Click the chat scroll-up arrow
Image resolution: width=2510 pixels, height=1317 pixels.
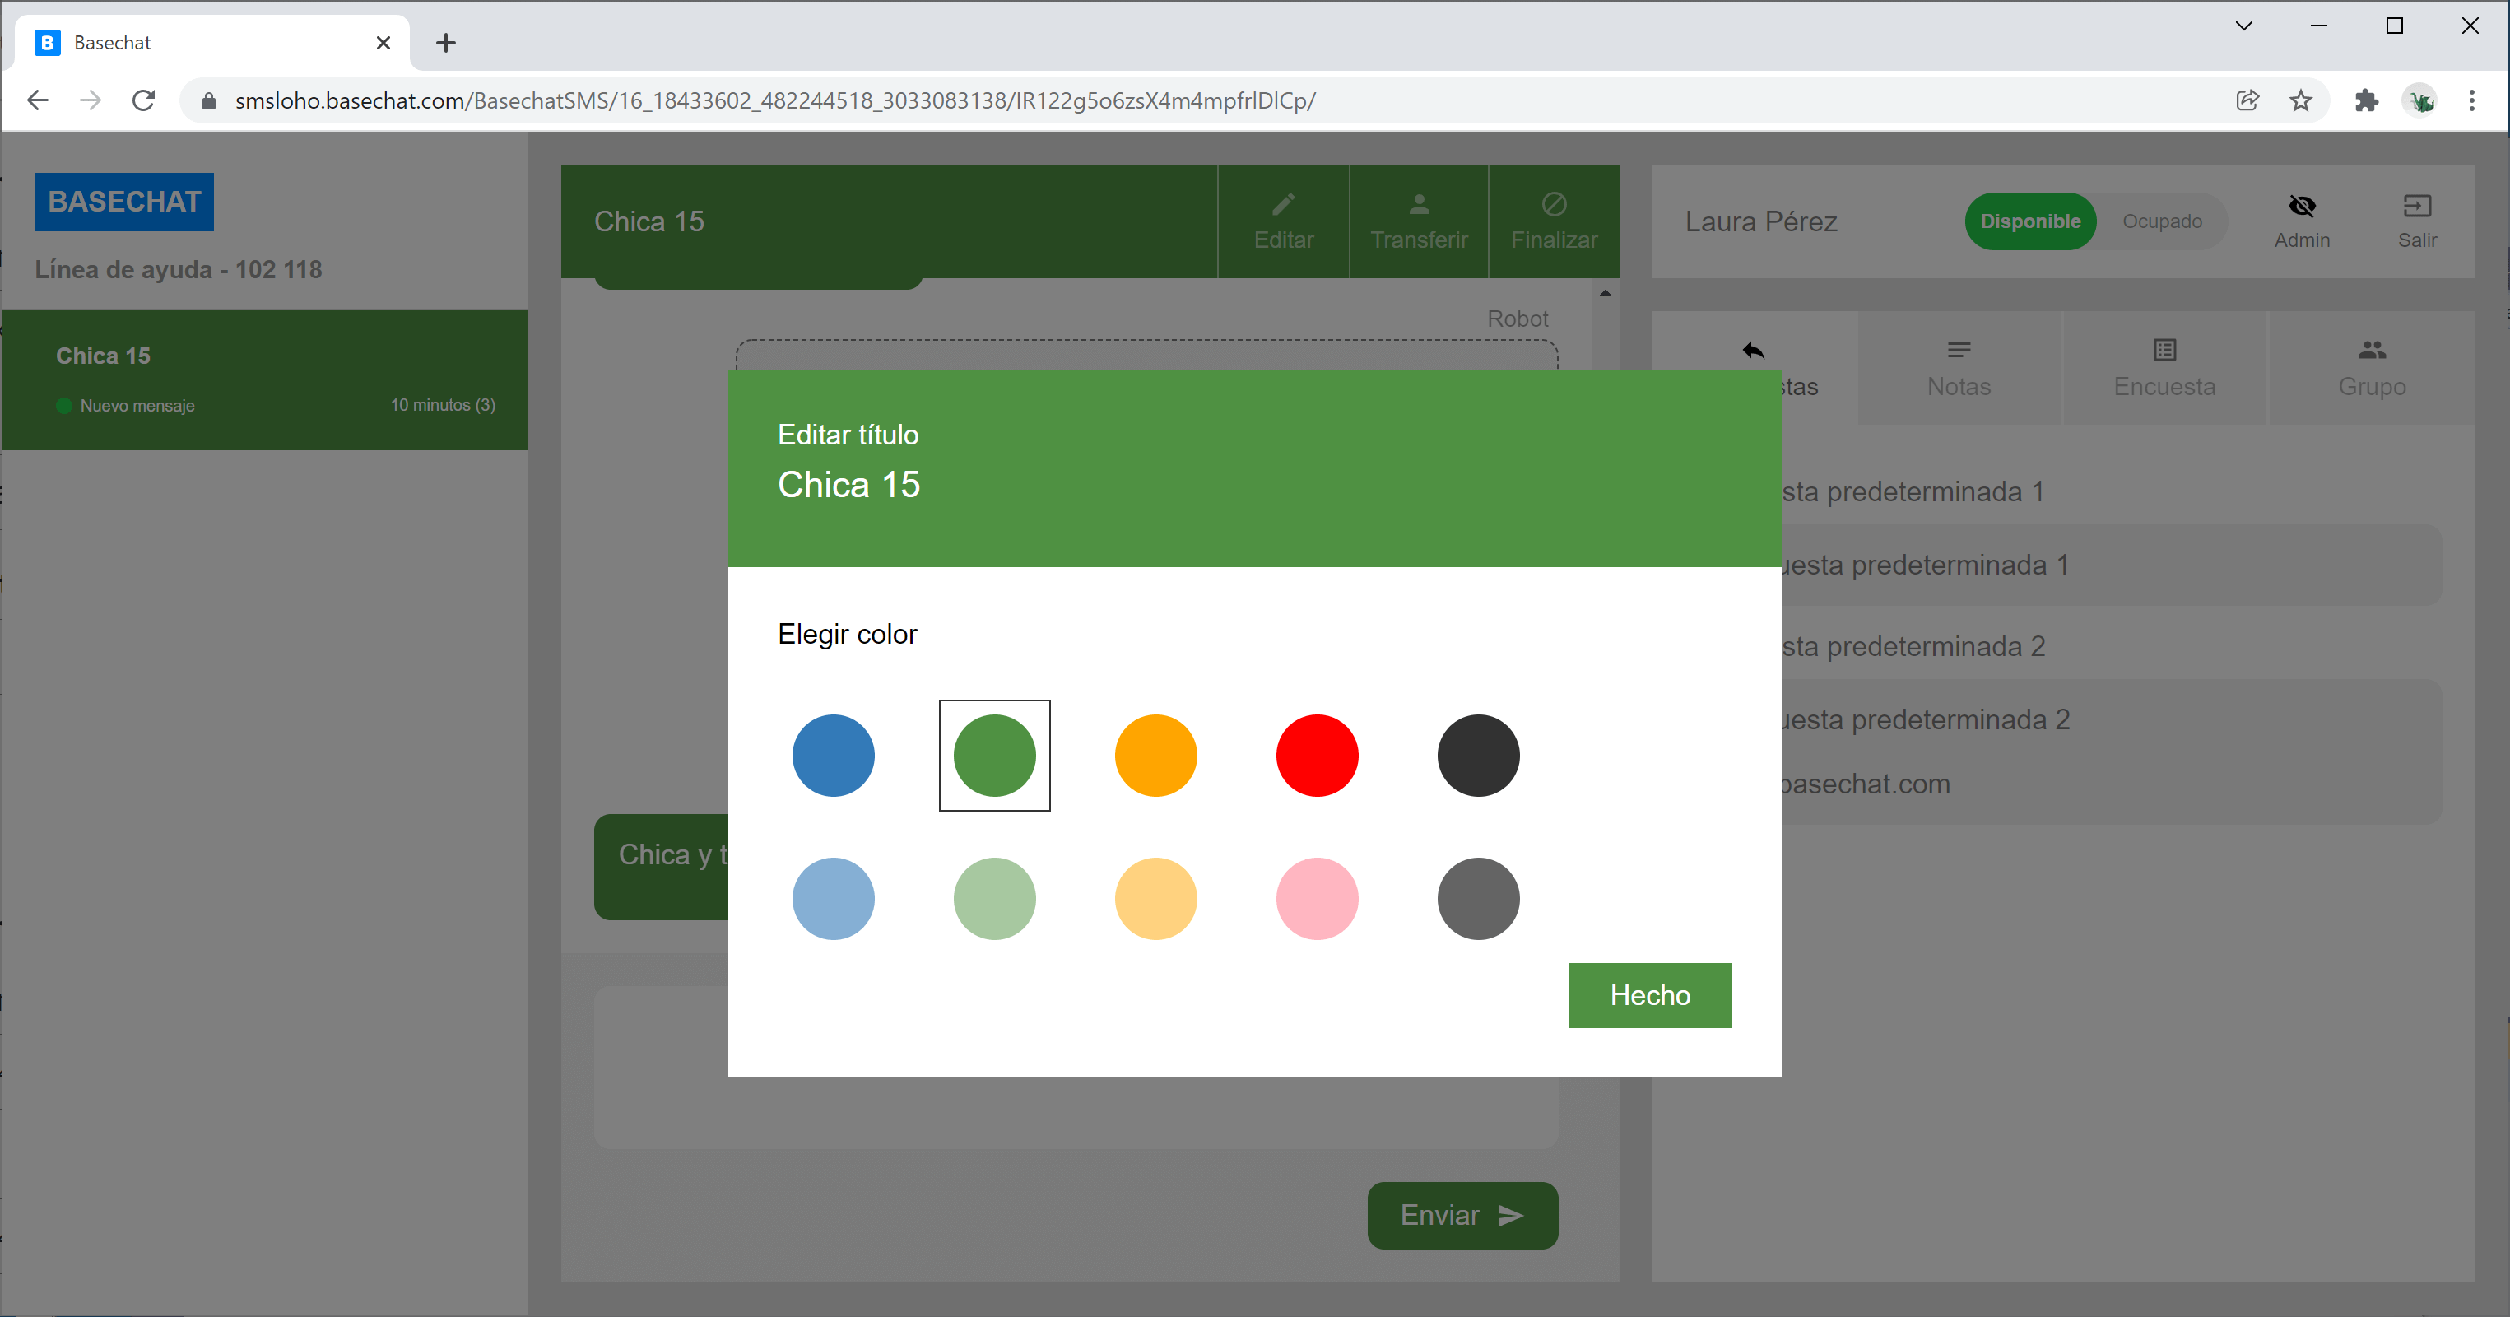[1605, 293]
